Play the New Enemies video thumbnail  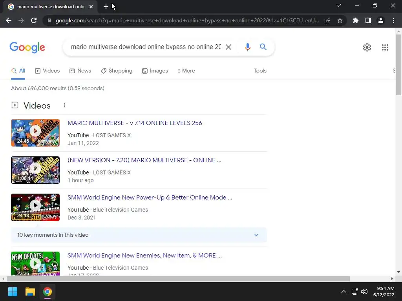[35, 264]
